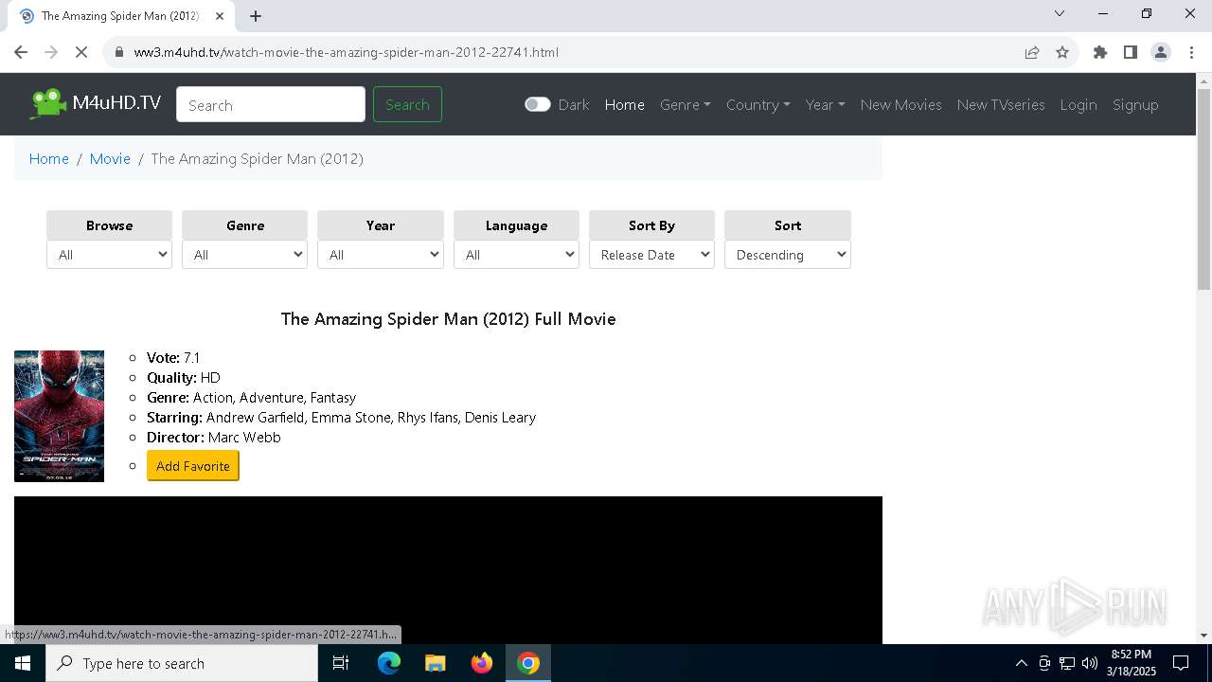Launch Microsoft Edge from taskbar

point(389,663)
